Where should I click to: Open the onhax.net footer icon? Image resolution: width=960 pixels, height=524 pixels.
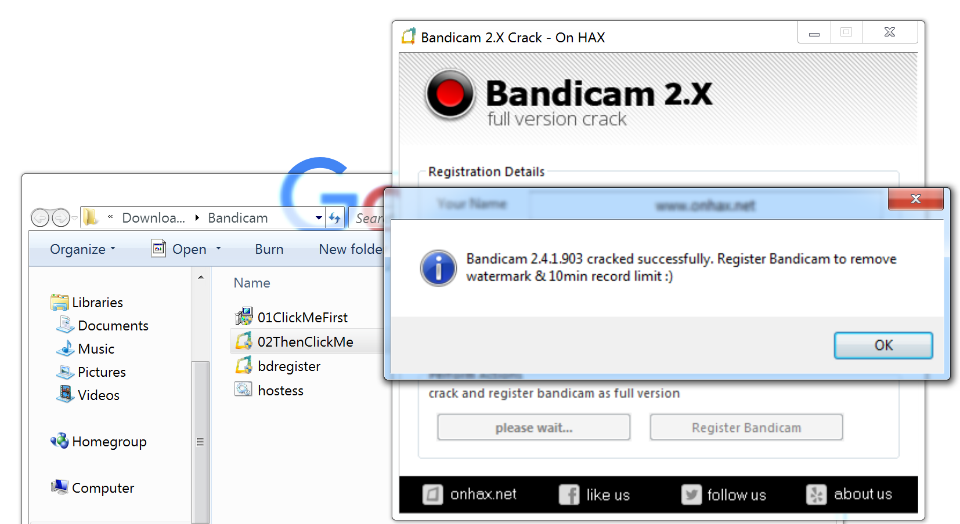[x=432, y=494]
